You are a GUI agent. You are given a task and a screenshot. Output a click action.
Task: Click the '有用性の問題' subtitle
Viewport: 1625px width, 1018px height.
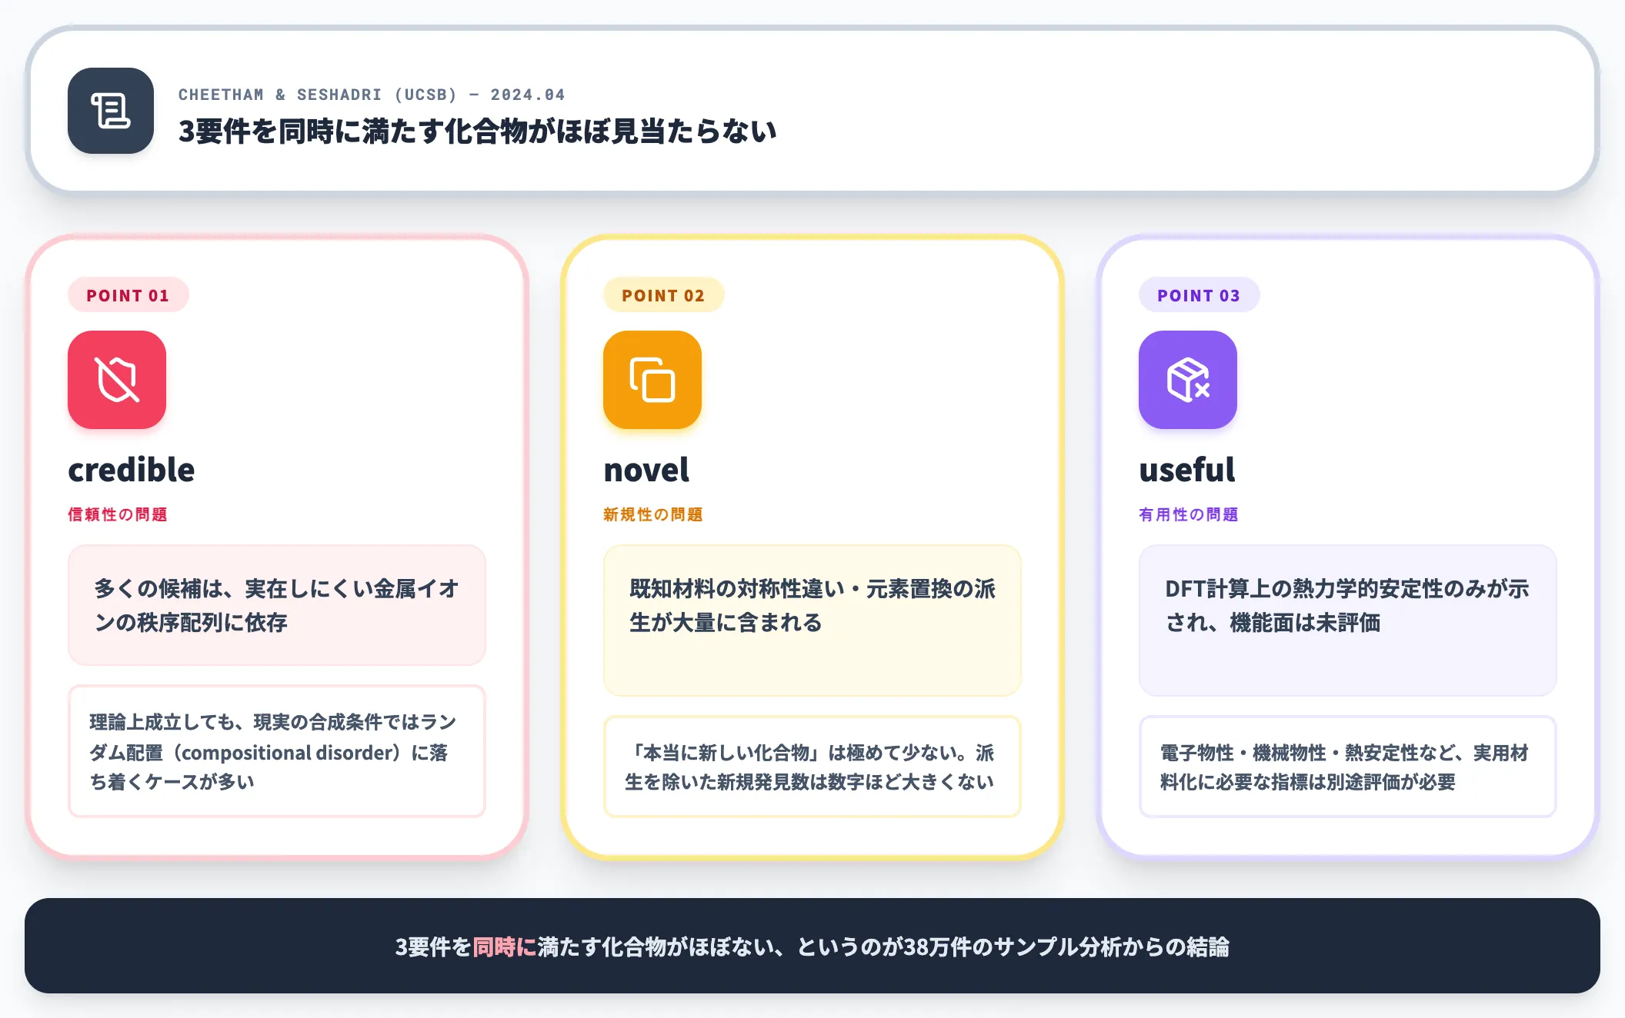[x=1189, y=514]
